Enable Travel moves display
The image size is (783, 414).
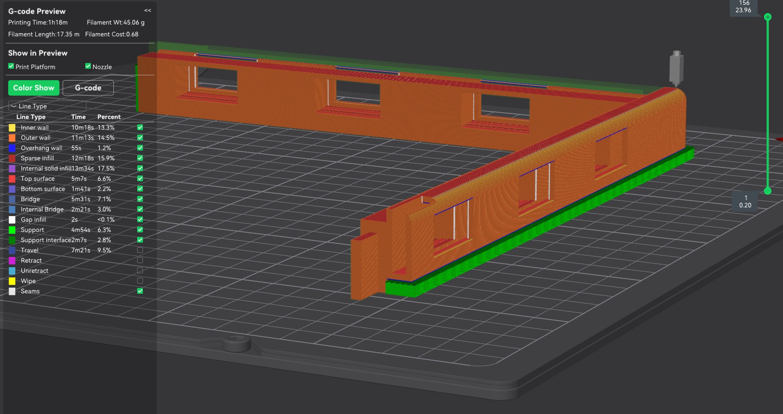tap(140, 250)
